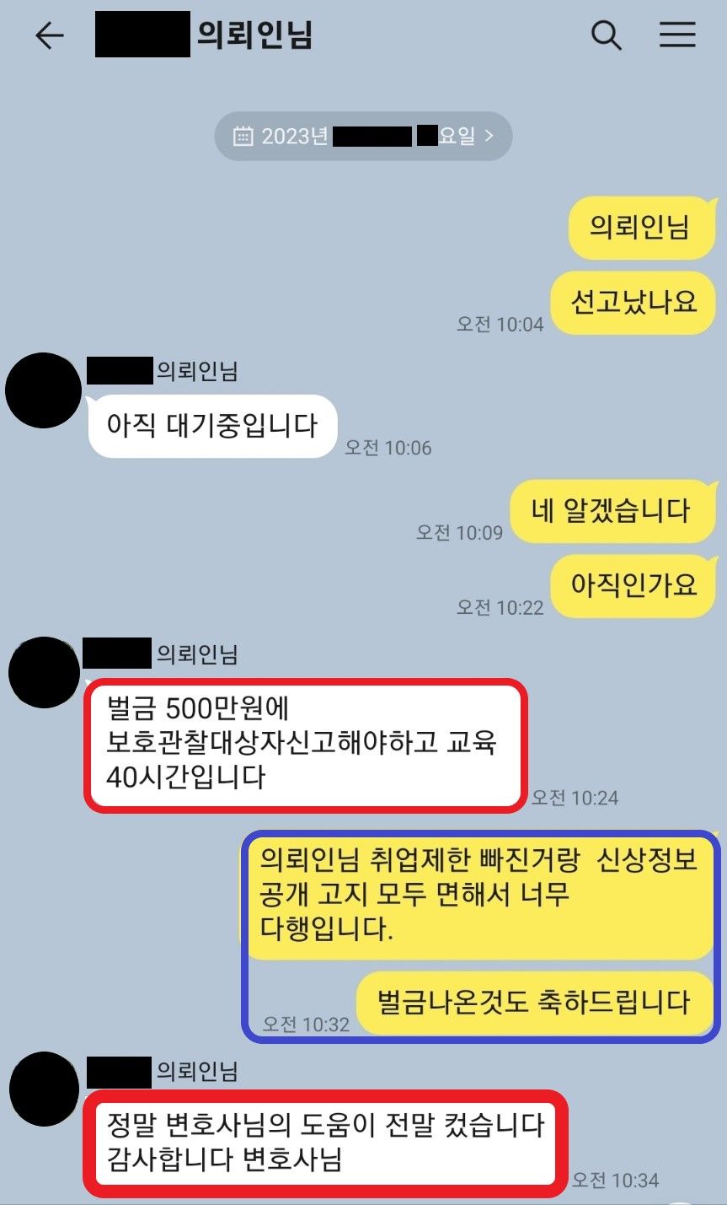The width and height of the screenshot is (727, 1205).
Task: Open the hamburger menu icon
Action: (x=677, y=35)
